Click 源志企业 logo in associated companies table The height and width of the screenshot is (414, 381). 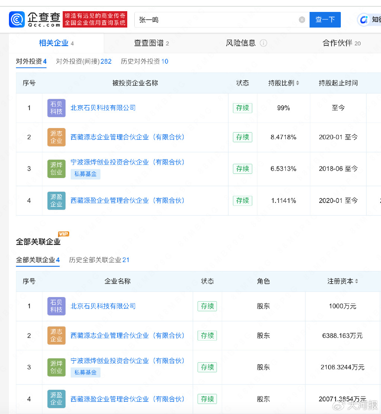pyautogui.click(x=57, y=335)
